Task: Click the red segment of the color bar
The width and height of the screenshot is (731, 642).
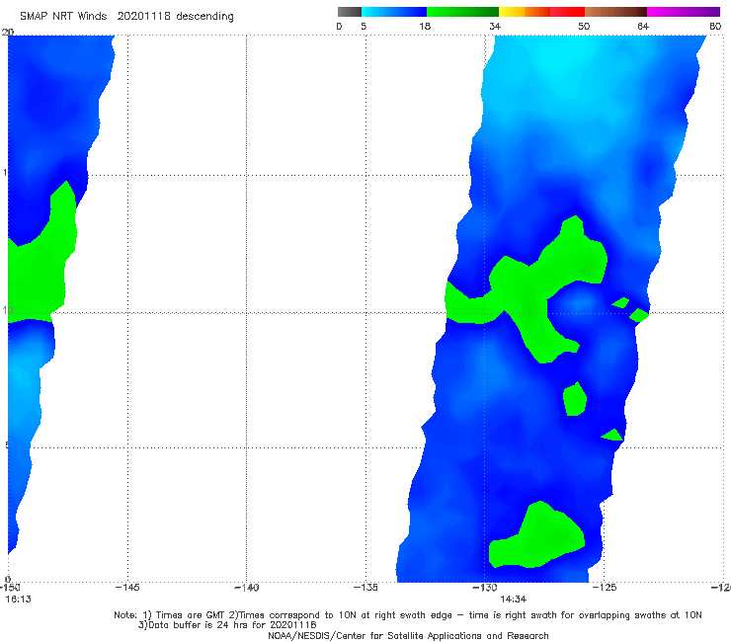Action: [x=567, y=12]
